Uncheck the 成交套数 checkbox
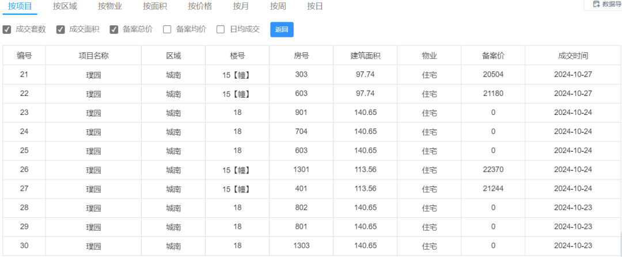 [x=7, y=30]
